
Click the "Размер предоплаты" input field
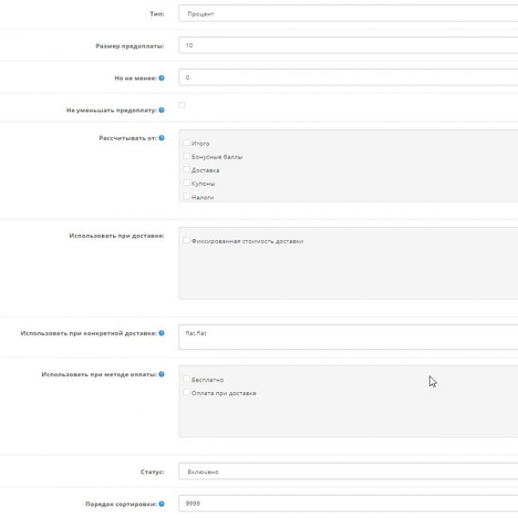[347, 45]
